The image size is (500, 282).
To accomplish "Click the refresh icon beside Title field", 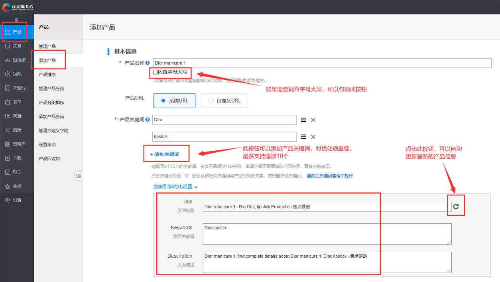I will (x=456, y=207).
